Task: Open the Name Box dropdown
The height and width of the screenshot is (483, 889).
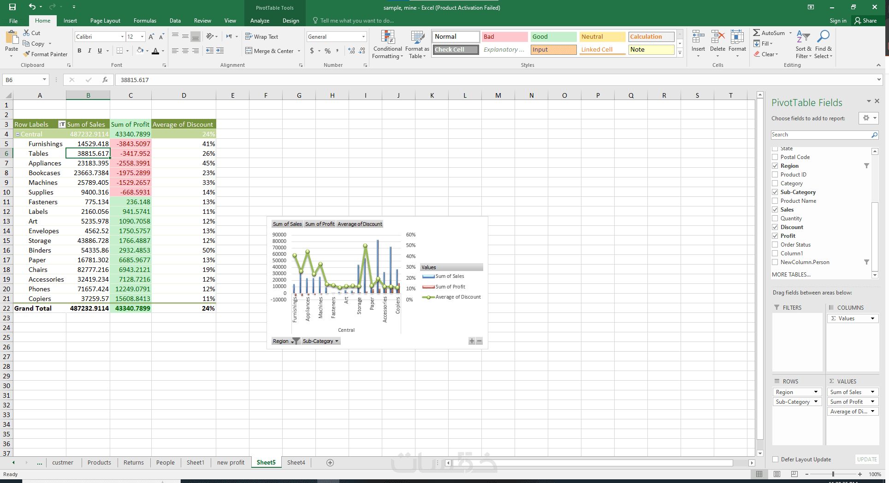Action: pyautogui.click(x=44, y=80)
